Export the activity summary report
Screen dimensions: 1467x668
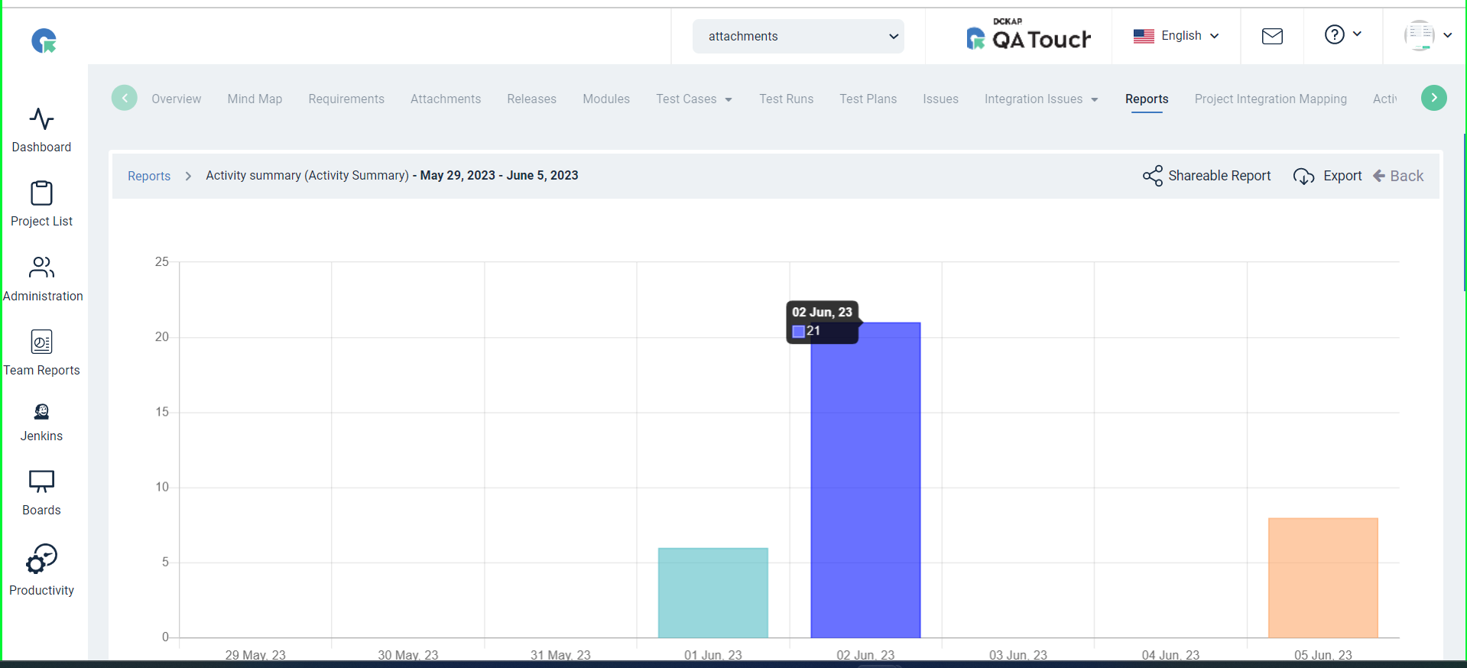coord(1327,176)
